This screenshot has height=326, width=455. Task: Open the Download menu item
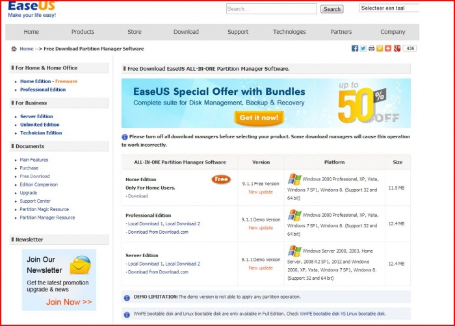186,32
